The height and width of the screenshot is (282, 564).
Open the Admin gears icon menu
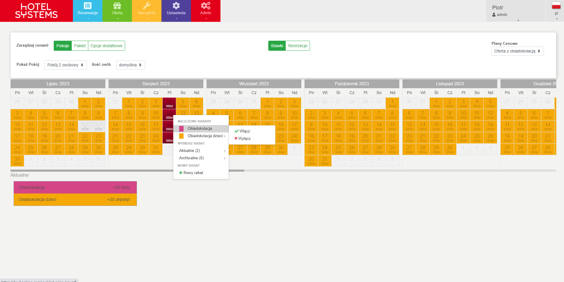206,6
